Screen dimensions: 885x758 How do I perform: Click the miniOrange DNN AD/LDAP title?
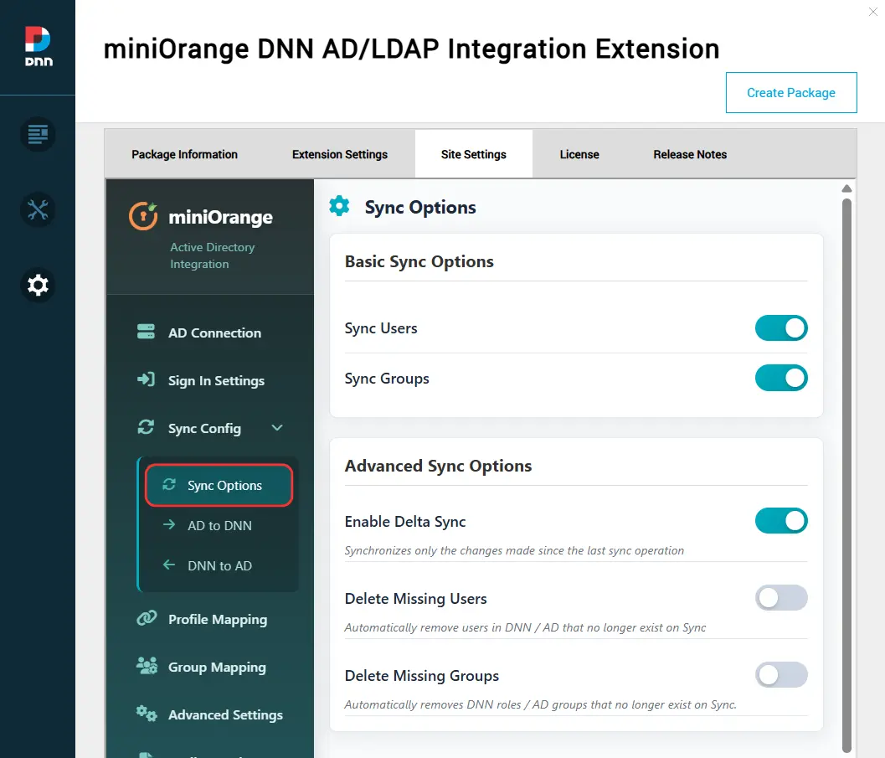tap(411, 49)
